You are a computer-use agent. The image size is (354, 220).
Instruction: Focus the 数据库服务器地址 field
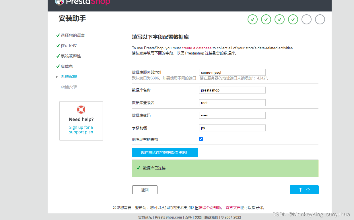(232, 72)
